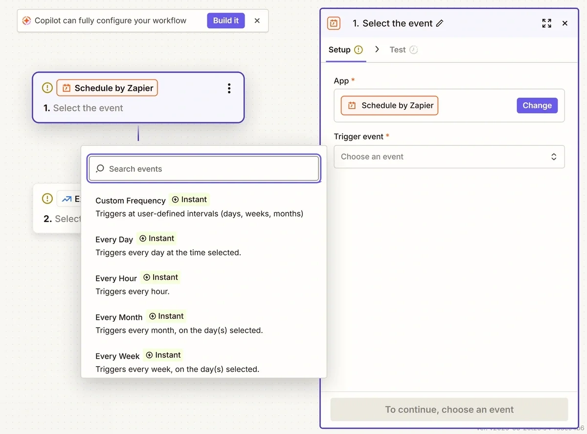Viewport: 587px width, 434px height.
Task: Click the Build it button
Action: coord(226,21)
